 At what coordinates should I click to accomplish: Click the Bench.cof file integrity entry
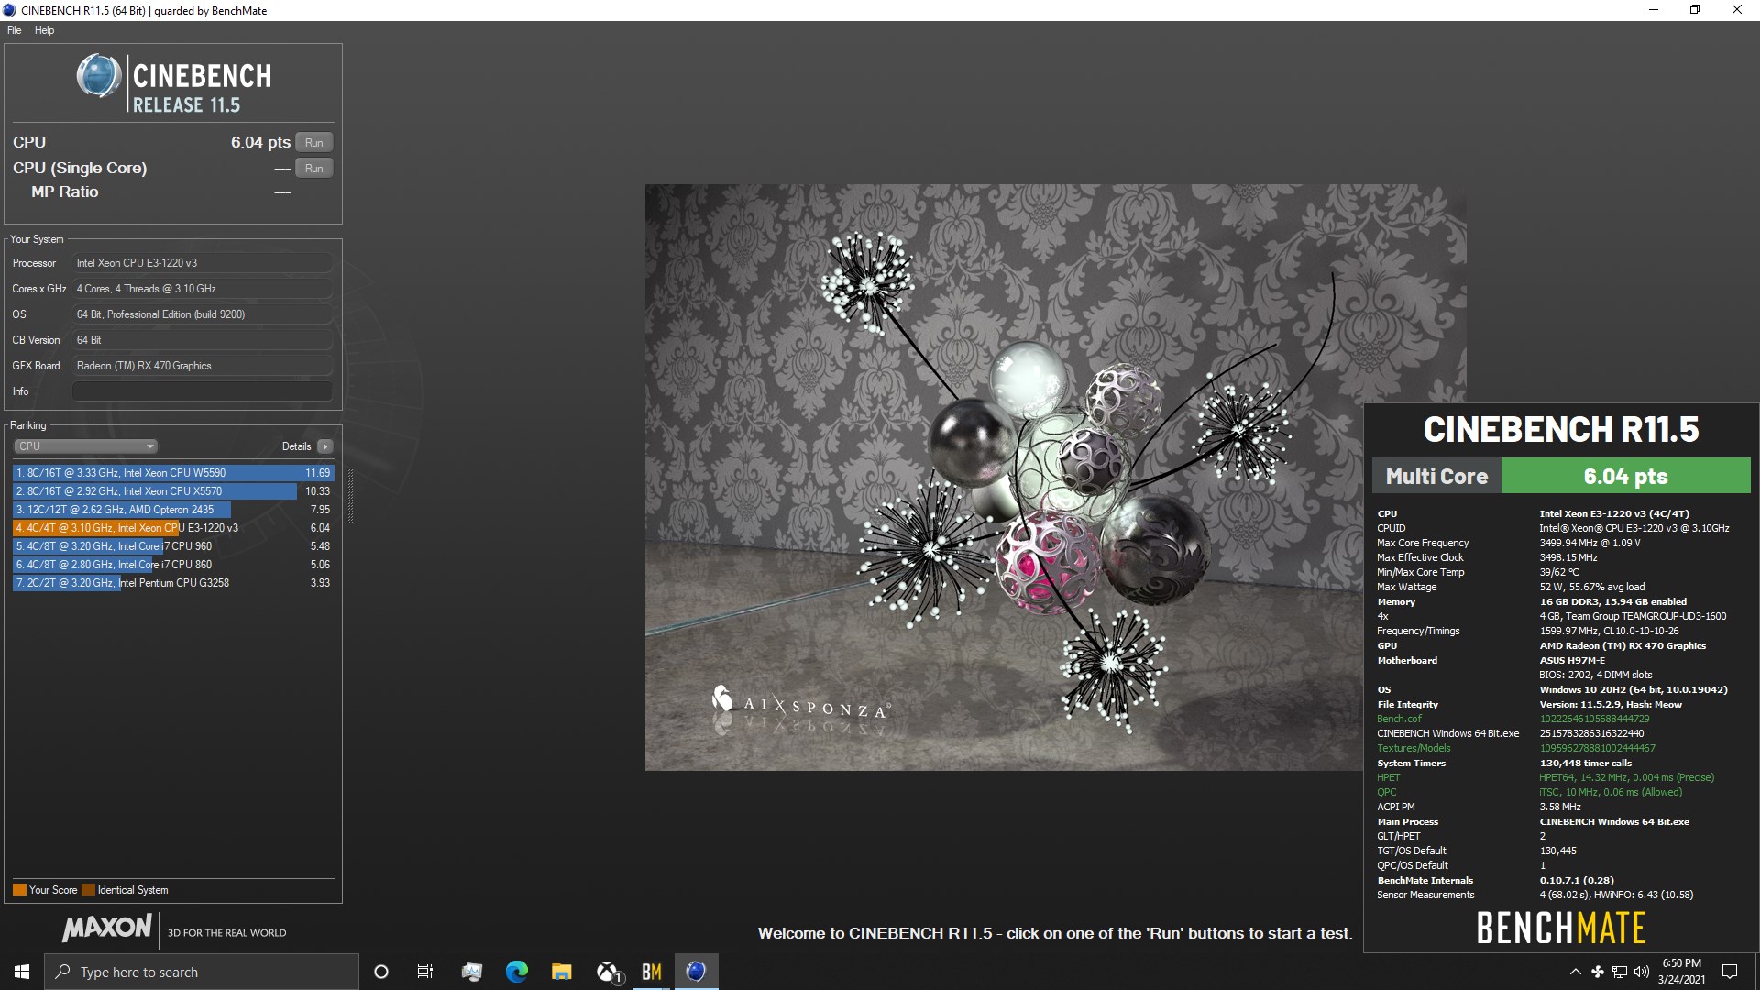click(x=1399, y=720)
